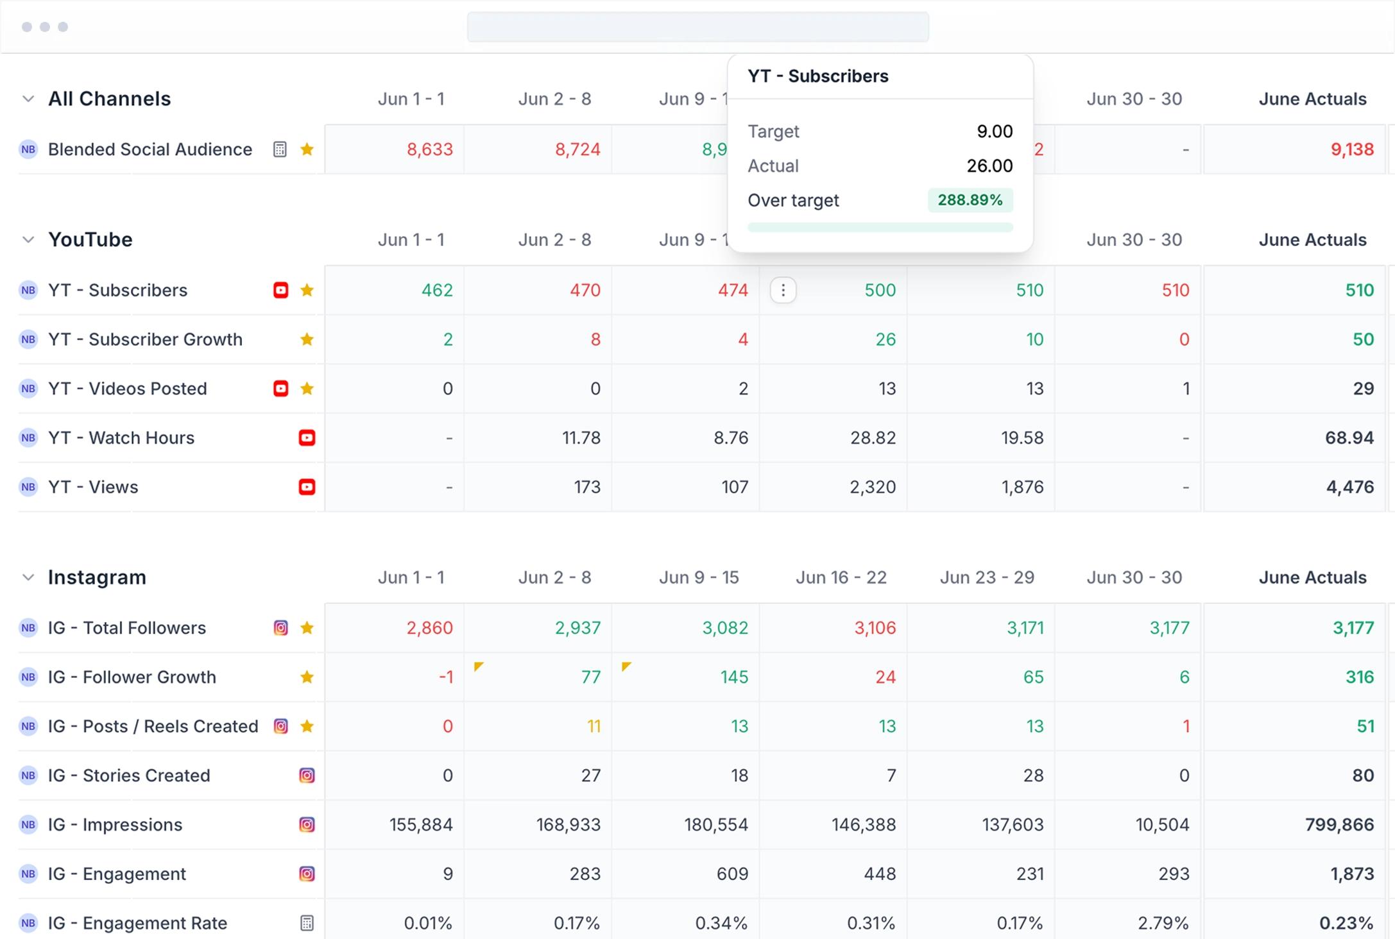Click the address bar field at top
1395x939 pixels.
(697, 27)
